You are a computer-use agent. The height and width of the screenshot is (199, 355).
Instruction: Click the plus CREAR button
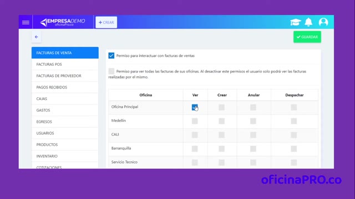click(106, 22)
